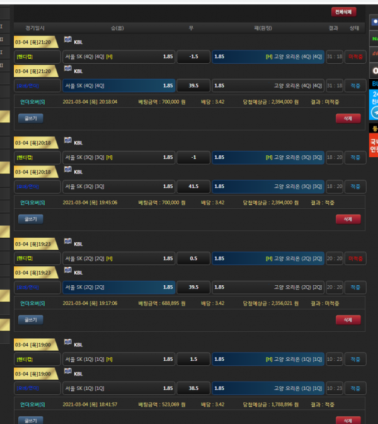Click the -1 handicap value for 3Q
This screenshot has height=424, width=378.
(193, 158)
